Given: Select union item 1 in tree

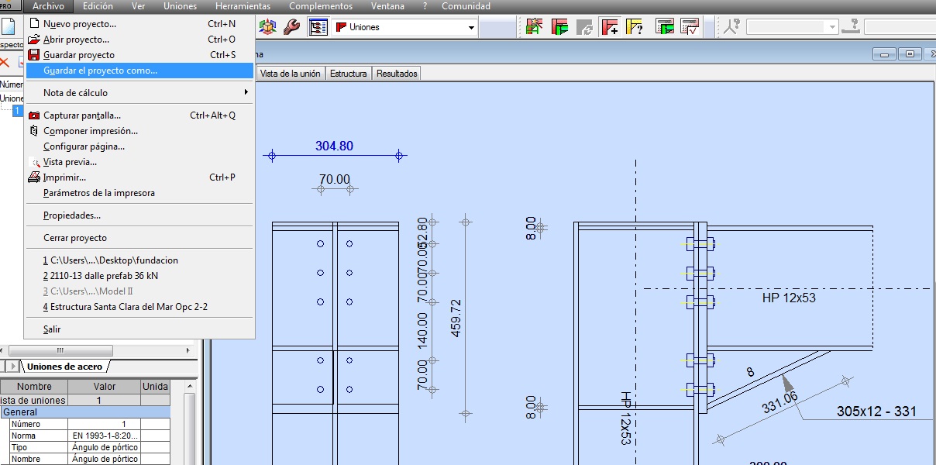Looking at the screenshot, I should coord(17,111).
